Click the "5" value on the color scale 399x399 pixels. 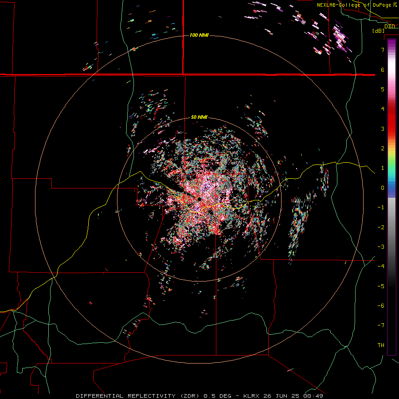[383, 89]
